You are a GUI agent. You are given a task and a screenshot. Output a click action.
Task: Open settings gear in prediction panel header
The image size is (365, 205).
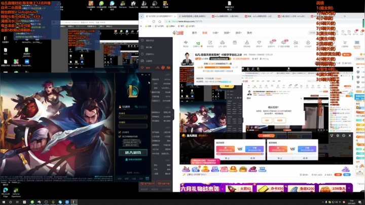[338, 135]
